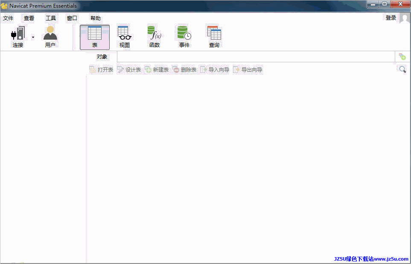The height and width of the screenshot is (264, 411).
Task: Minimize the Navicat window
Action: pyautogui.click(x=373, y=4)
